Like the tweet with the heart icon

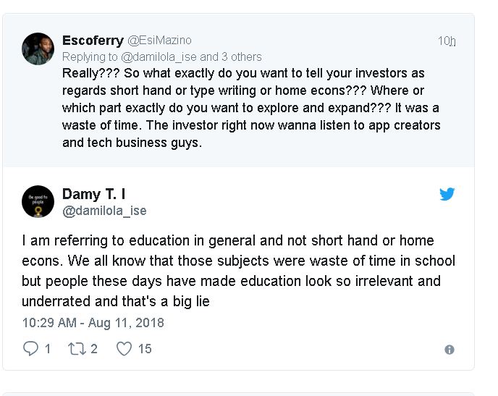124,349
